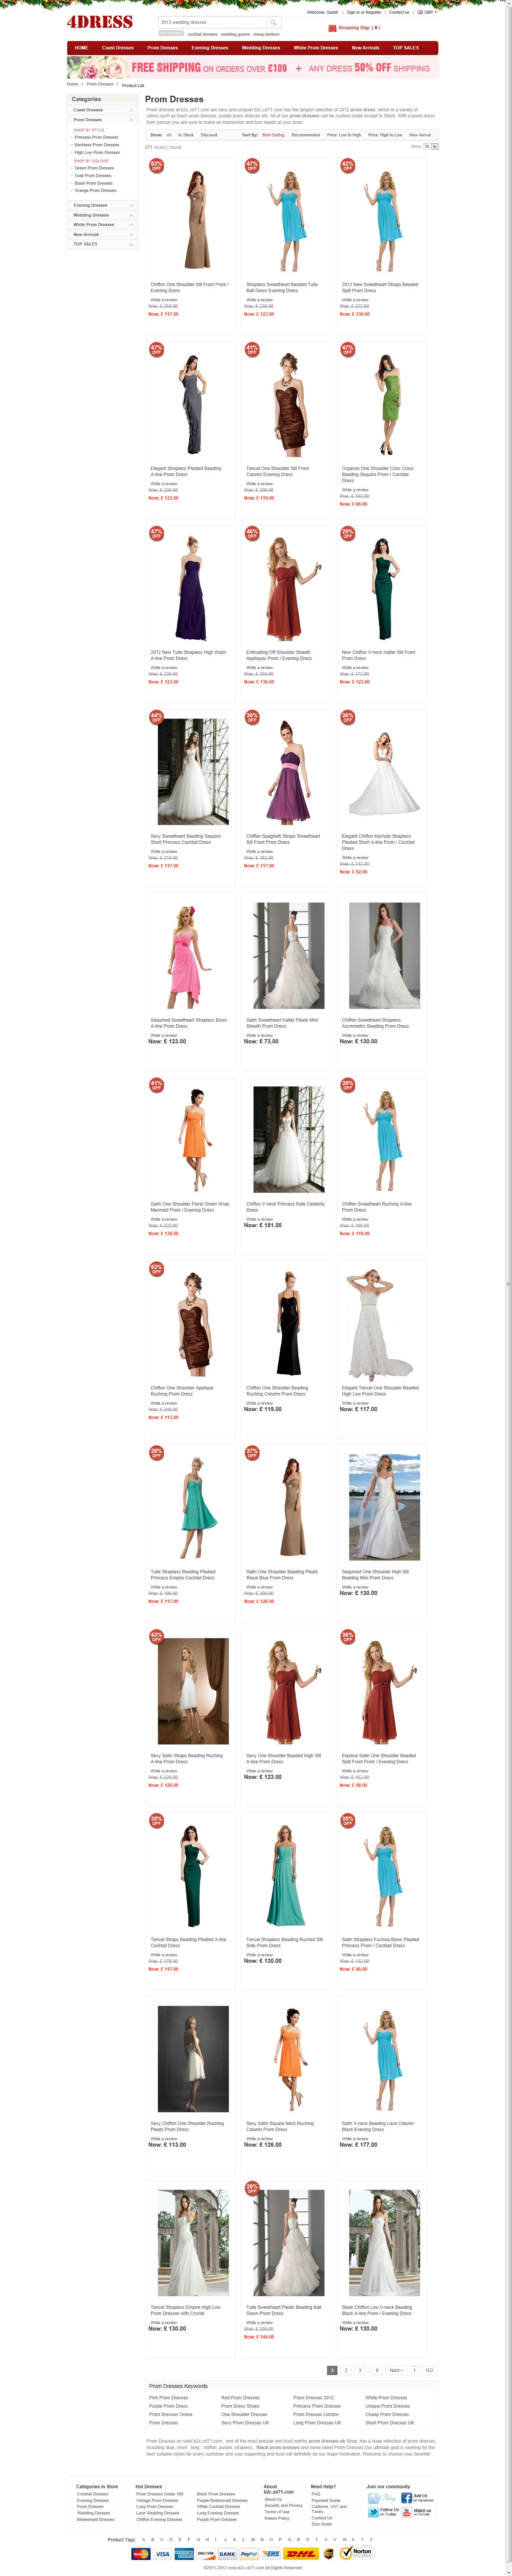Click the YouTube icon in footer
Viewport: 512px width, 2576px height.
pos(406,2512)
